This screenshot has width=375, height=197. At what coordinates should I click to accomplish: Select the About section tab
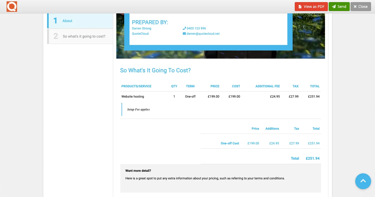coord(80,21)
